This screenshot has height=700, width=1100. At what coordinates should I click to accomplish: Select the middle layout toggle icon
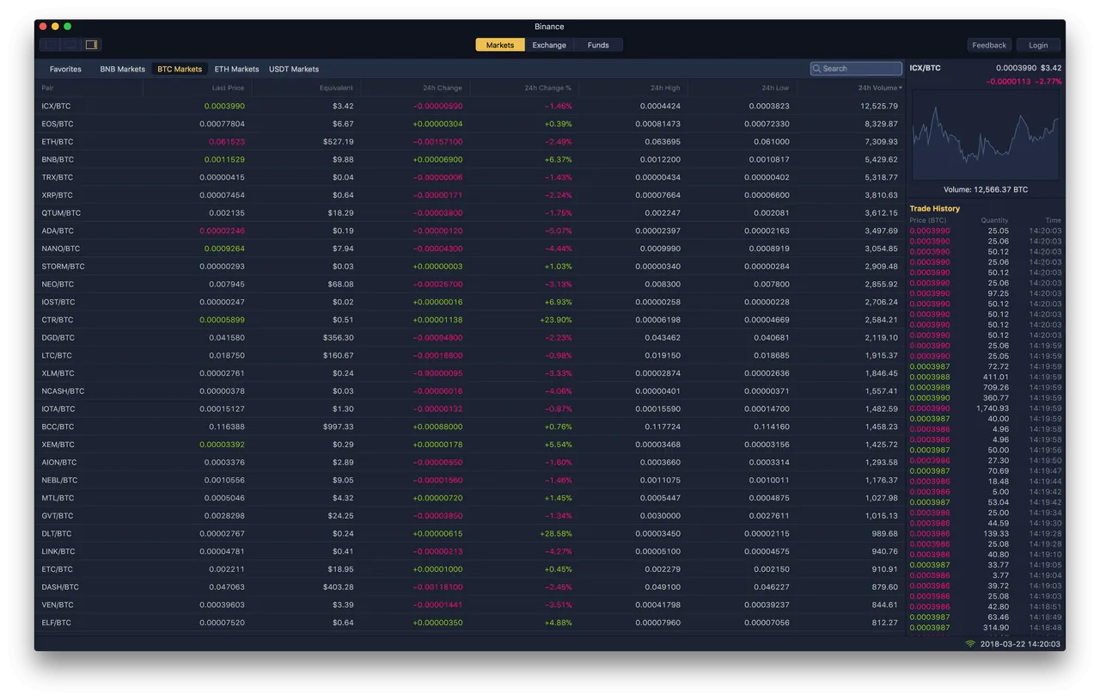(70, 45)
